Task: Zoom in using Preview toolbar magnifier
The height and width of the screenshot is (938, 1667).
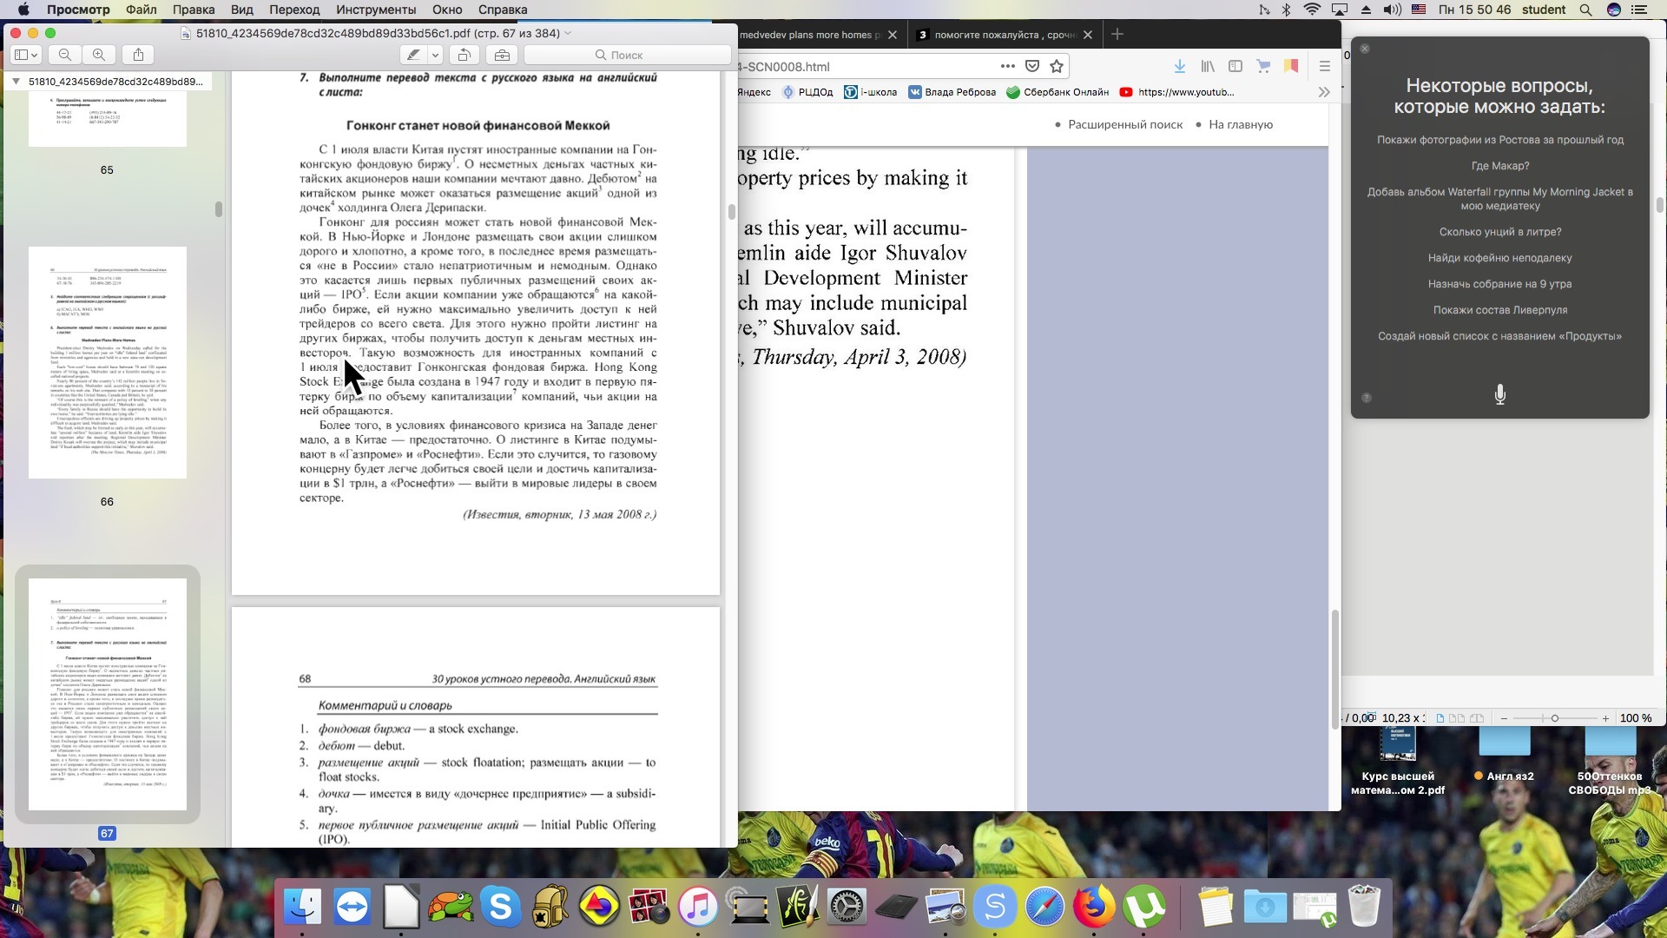Action: click(x=99, y=55)
